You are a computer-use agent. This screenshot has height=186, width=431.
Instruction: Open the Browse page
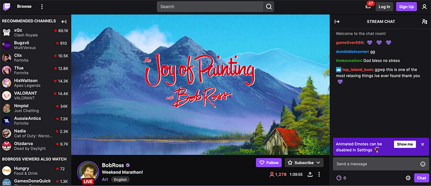coord(24,7)
